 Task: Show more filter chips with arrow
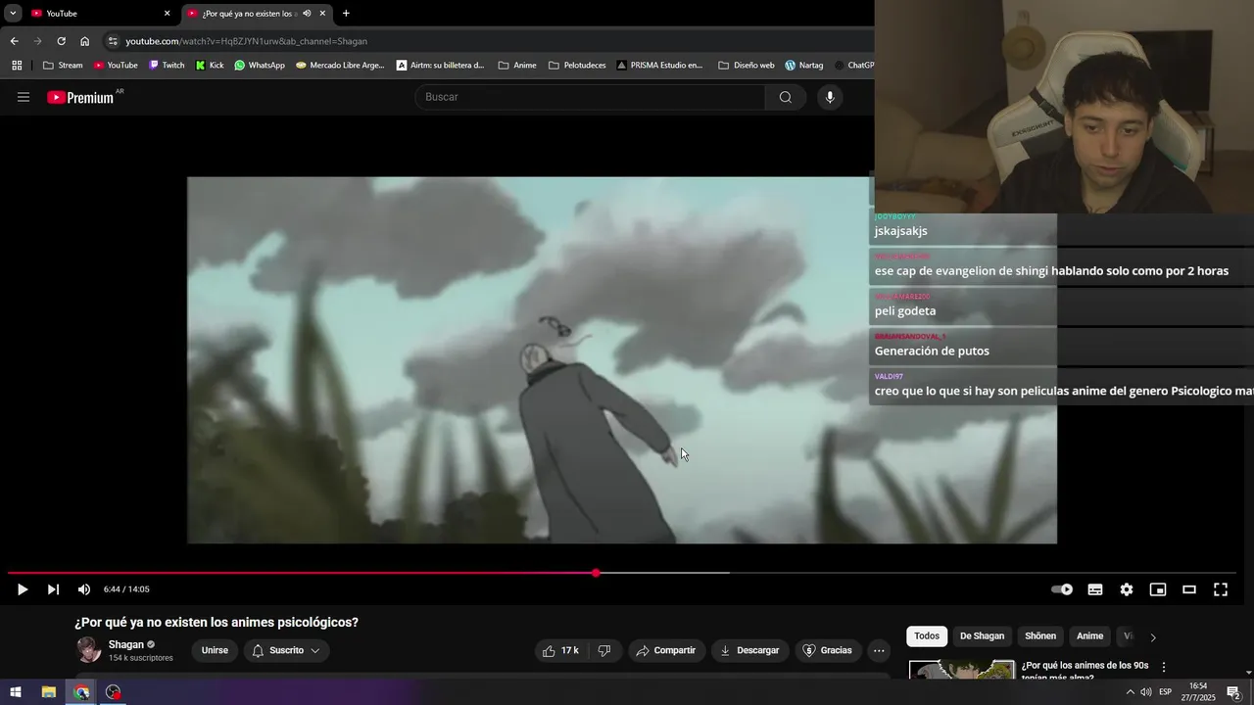1153,637
